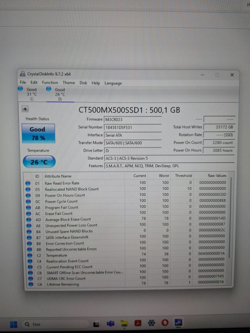Click the status dot for Temperature attribute row
This screenshot has height=333, width=250.
tap(30, 255)
